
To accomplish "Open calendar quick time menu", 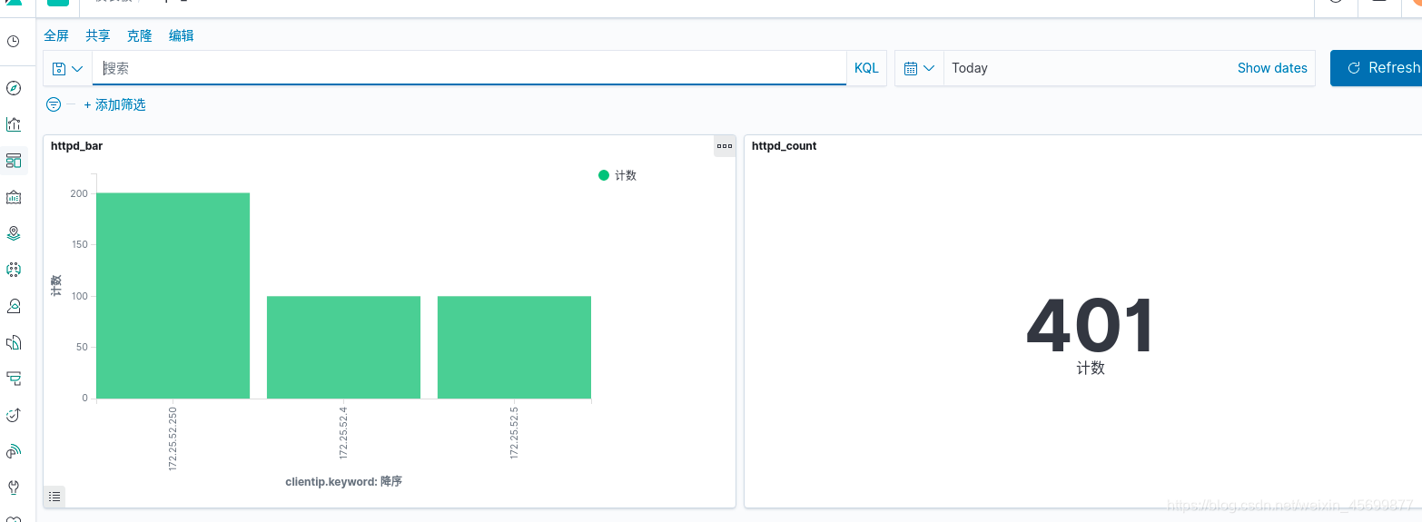I will [920, 68].
